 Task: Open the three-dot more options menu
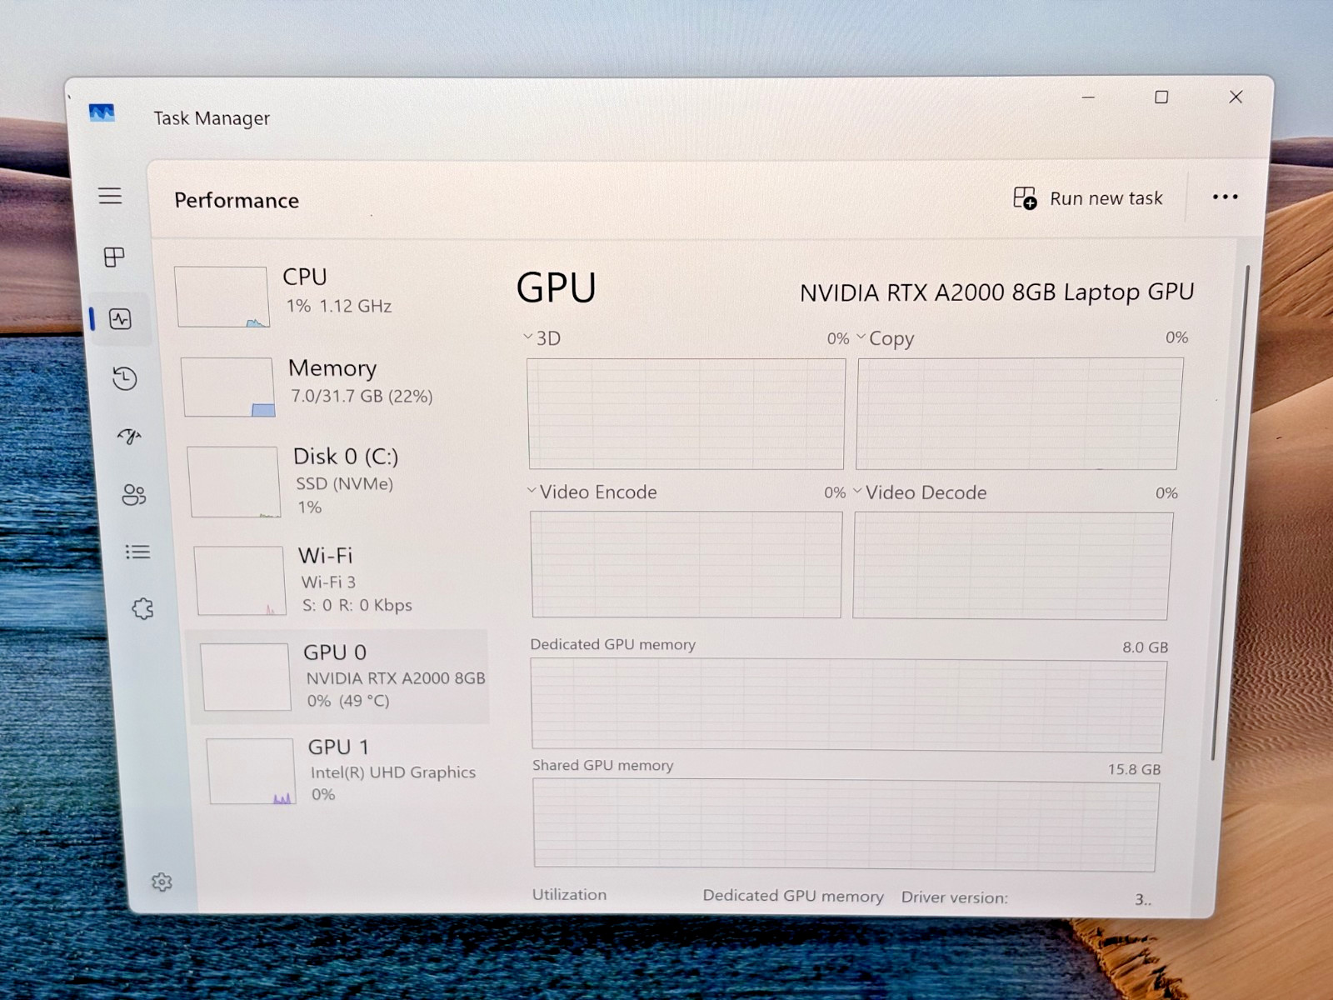coord(1225,197)
